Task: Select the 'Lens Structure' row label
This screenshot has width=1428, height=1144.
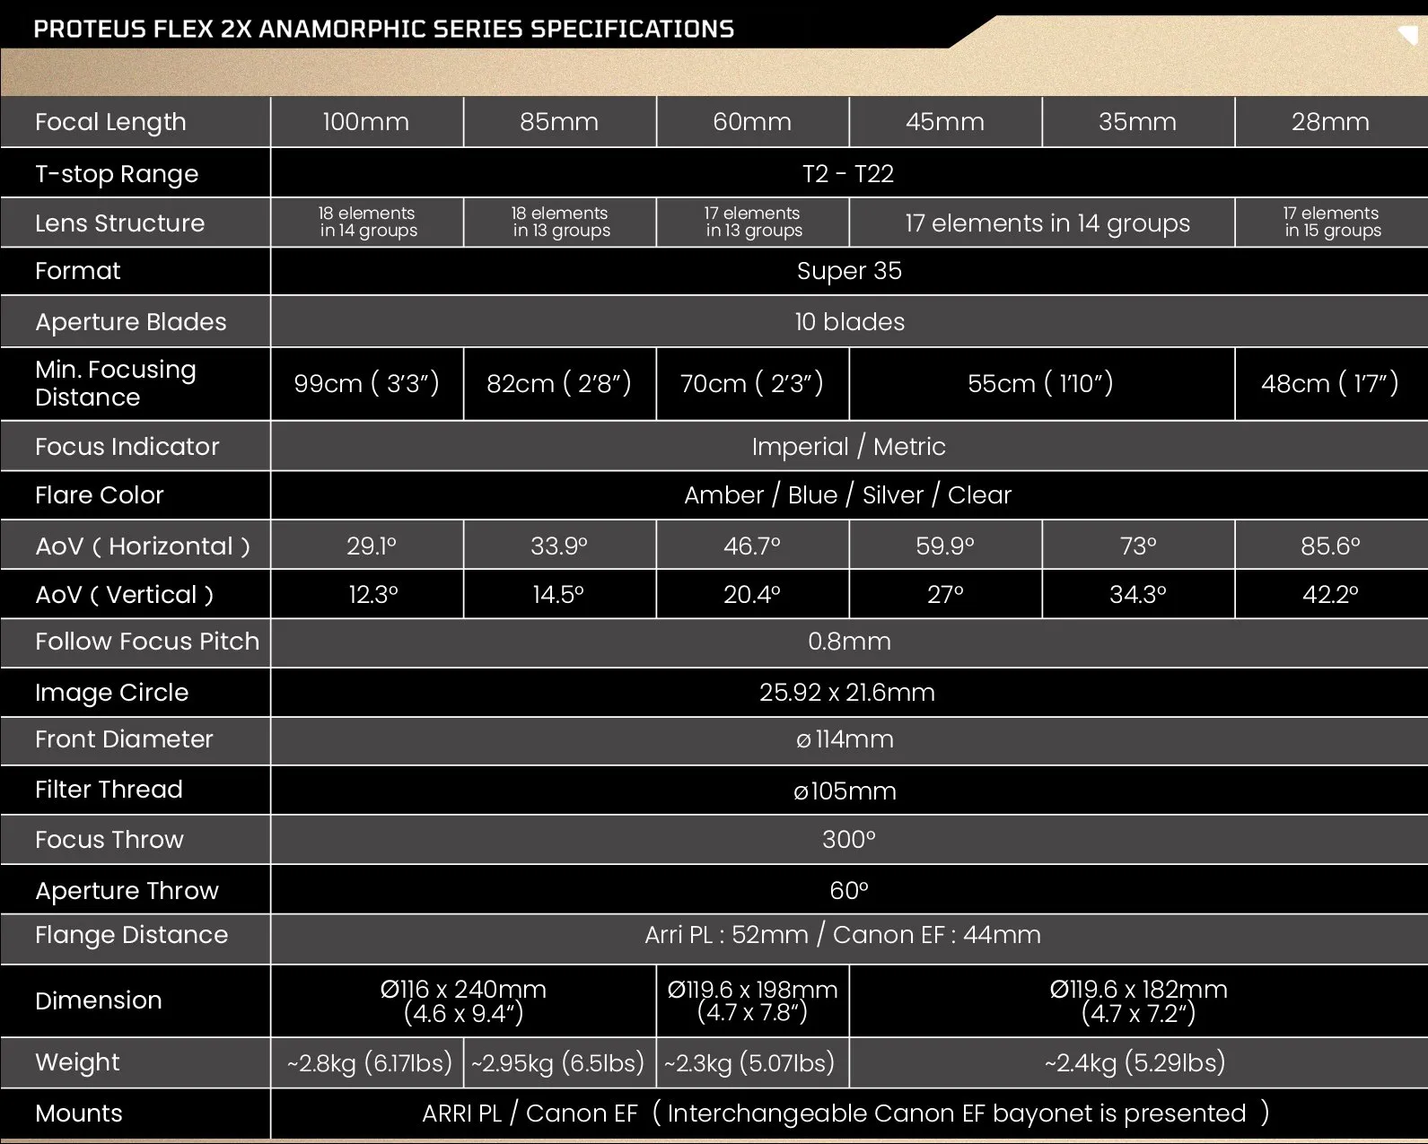Action: 119,223
